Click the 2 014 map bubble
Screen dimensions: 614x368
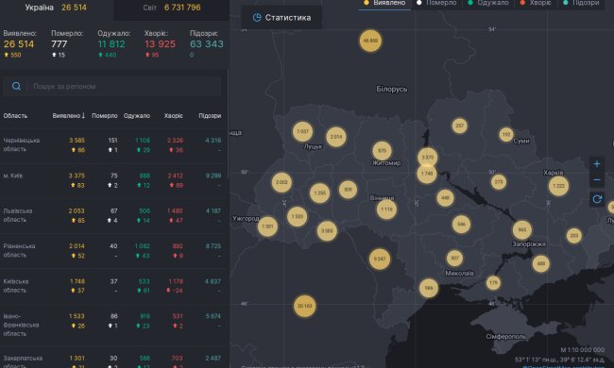point(336,137)
